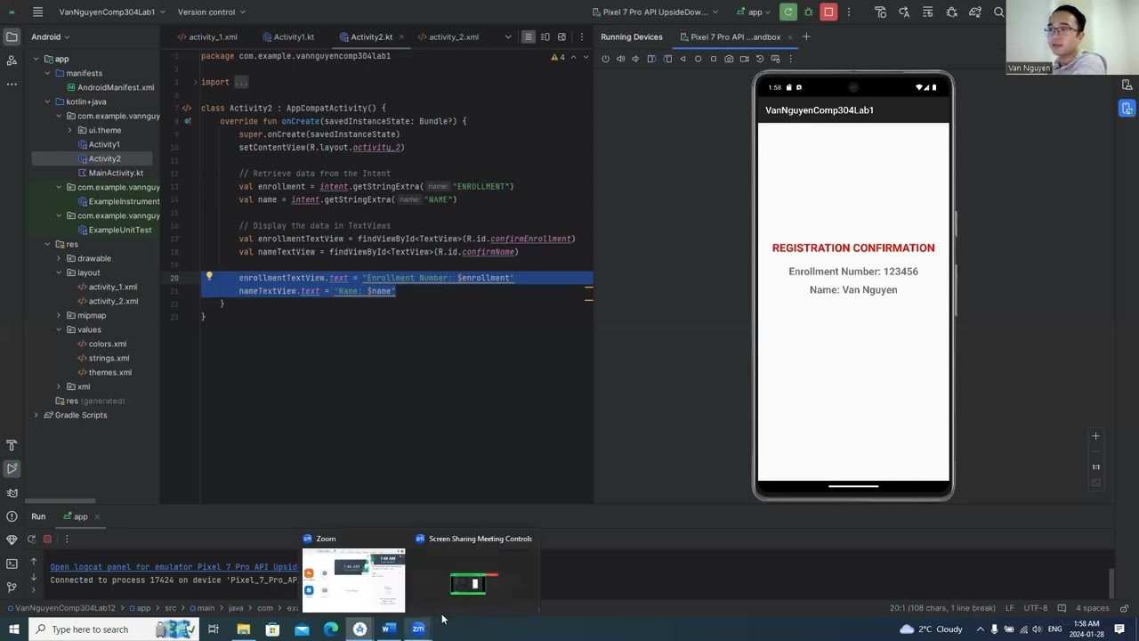Tap the emulator Overview square button
The width and height of the screenshot is (1139, 641).
click(713, 59)
